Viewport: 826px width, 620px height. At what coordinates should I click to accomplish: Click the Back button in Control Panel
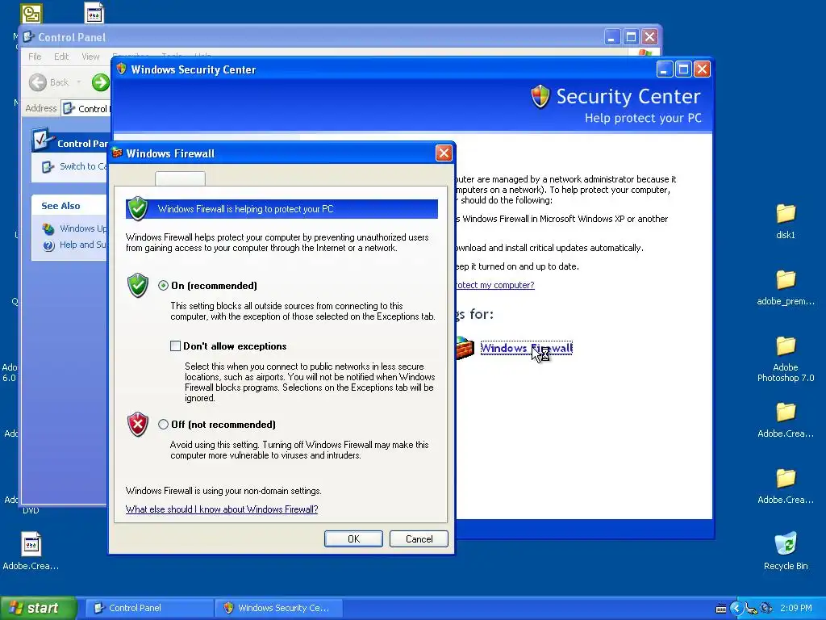[x=48, y=82]
